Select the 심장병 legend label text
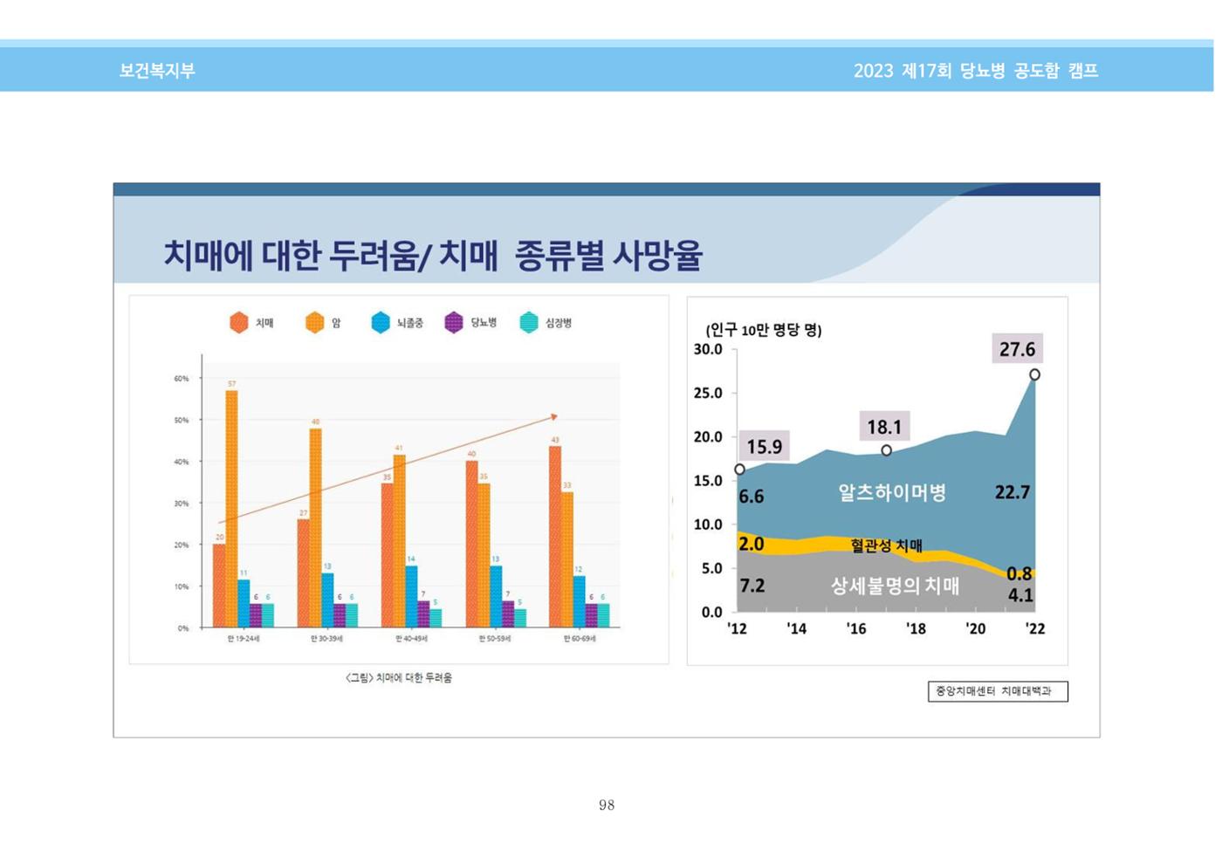This screenshot has height=864, width=1222. [x=559, y=323]
